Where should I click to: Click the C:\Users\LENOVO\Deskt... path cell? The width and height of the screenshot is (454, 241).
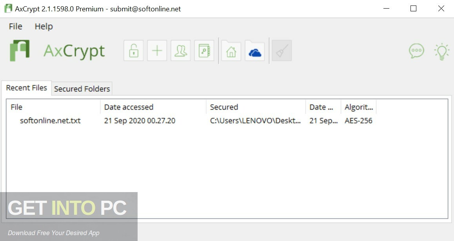(255, 121)
